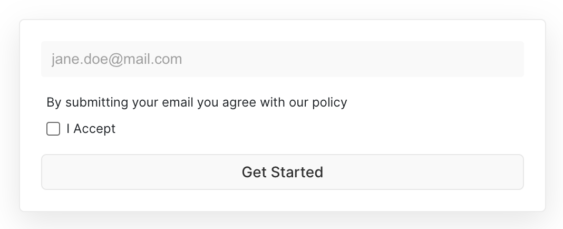Click the "Get Started" button label
The width and height of the screenshot is (563, 229).
click(282, 172)
